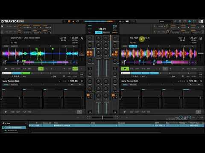Play Remix Deck C
Image resolution: width=205 pixels, height=153 pixels.
click(6, 112)
